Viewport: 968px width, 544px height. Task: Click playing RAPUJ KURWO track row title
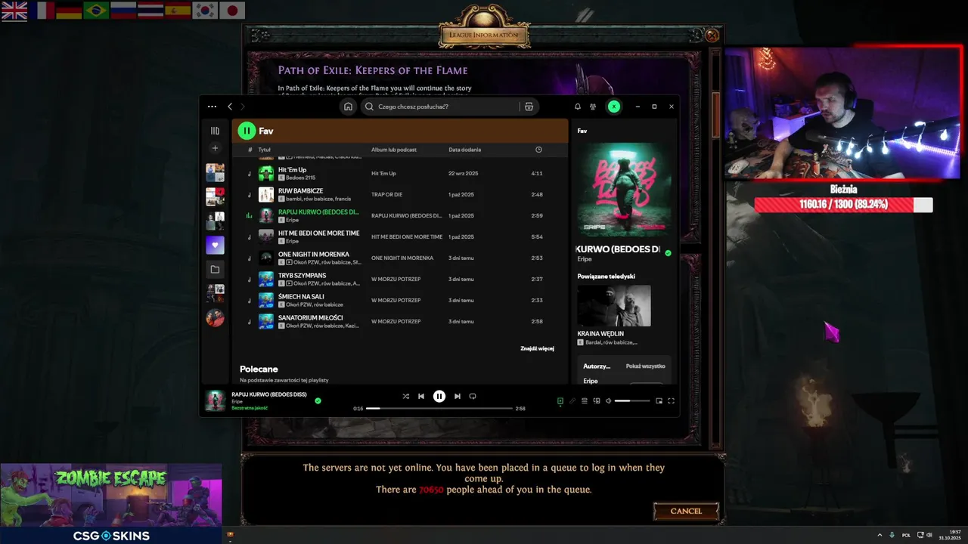tap(318, 212)
